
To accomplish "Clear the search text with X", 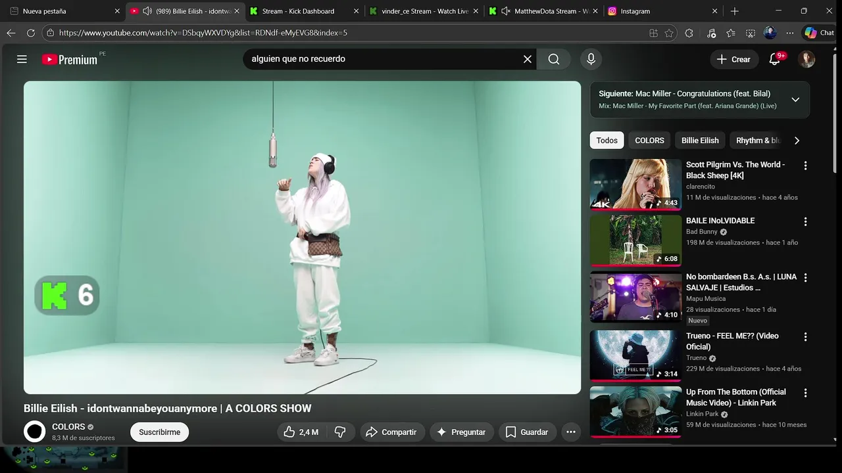I will [528, 59].
